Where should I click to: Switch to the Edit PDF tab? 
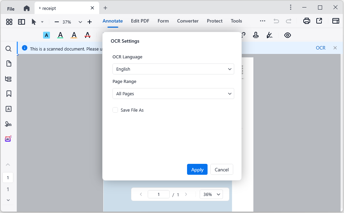pos(140,21)
